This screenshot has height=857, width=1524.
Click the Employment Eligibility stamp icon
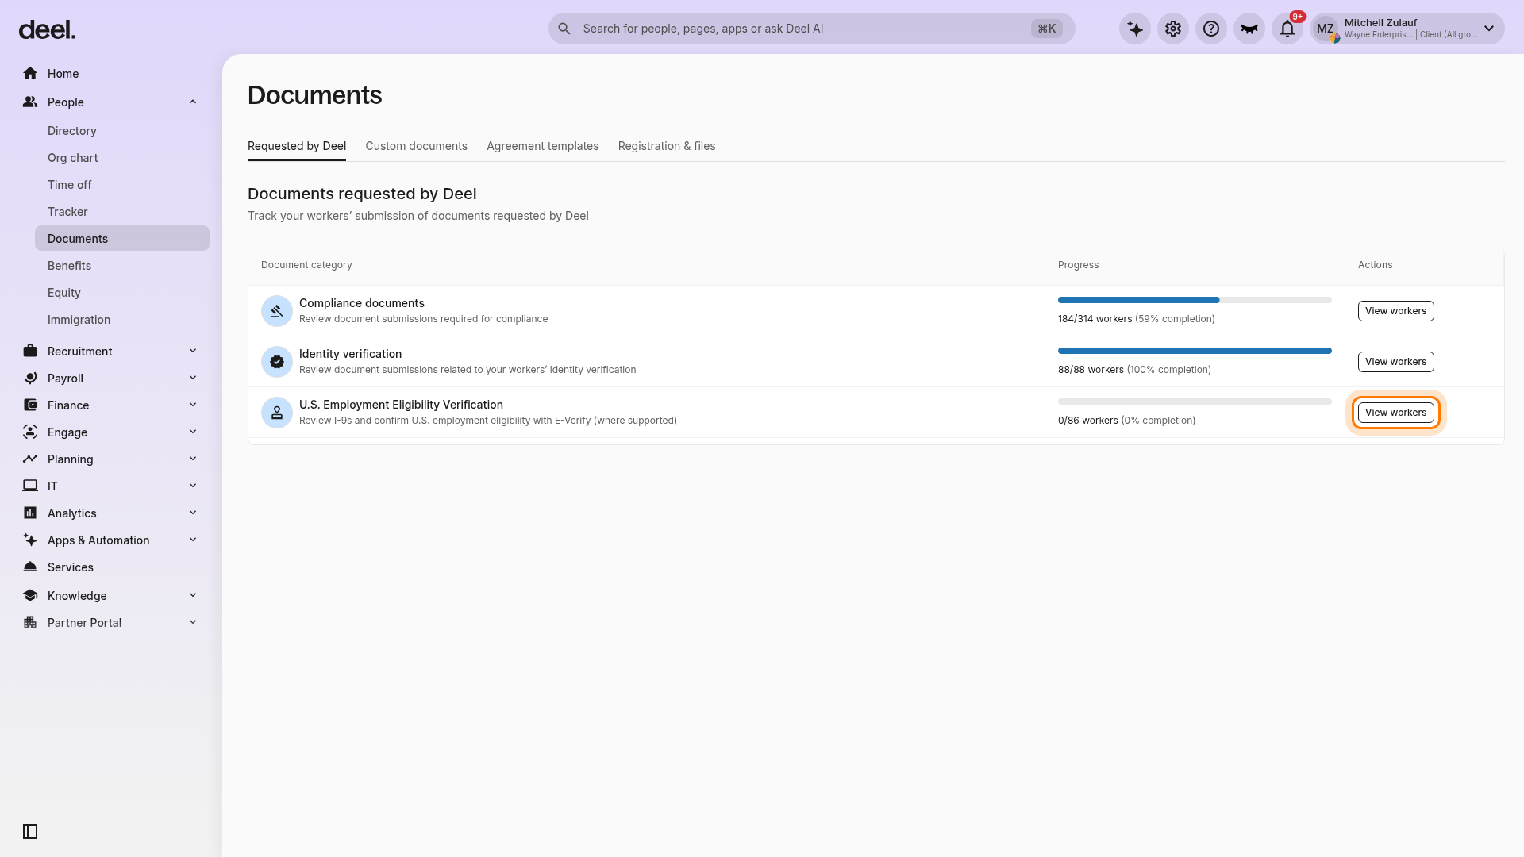pyautogui.click(x=277, y=413)
